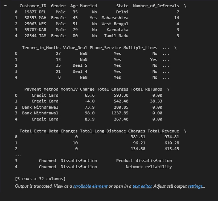218x201 pixels.
Task: Click the Gender column header
Action: [x=58, y=6]
